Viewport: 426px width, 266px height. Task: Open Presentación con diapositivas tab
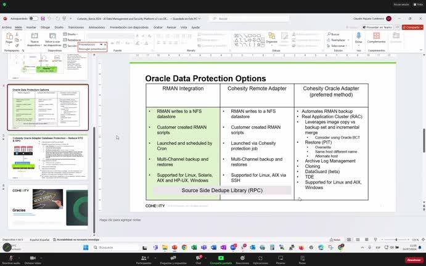129,28
